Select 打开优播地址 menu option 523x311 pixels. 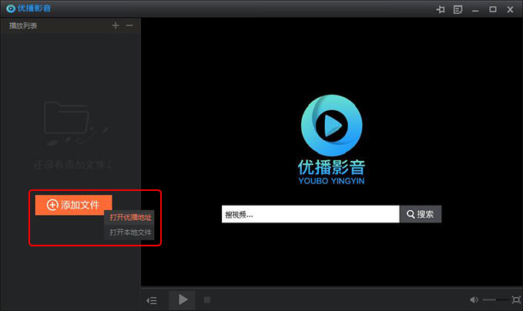pyautogui.click(x=130, y=219)
